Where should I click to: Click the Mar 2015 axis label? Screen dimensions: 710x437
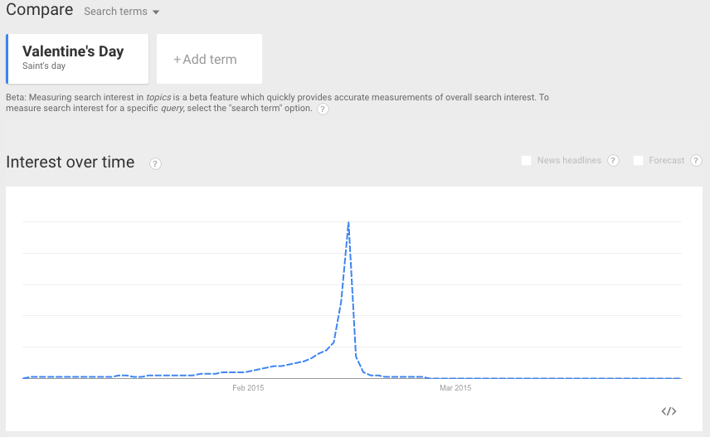455,388
